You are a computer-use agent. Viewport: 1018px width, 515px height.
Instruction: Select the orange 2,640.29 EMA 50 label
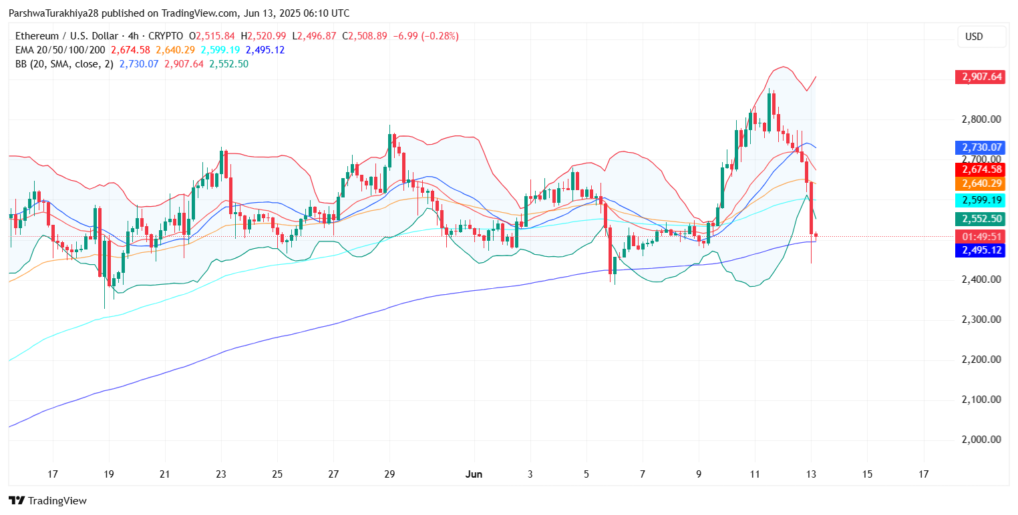[x=979, y=185]
